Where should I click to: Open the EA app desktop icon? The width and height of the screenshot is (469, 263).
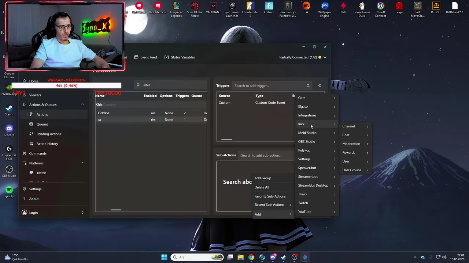pos(306,8)
